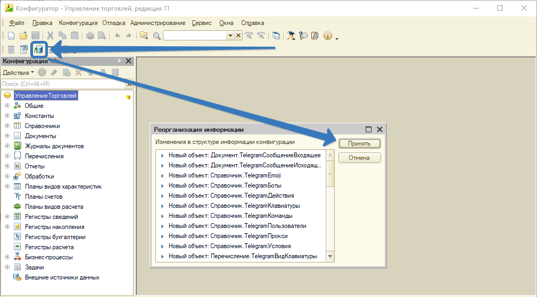
Task: Open the Действия dropdown in Configuration panel
Action: pos(18,72)
